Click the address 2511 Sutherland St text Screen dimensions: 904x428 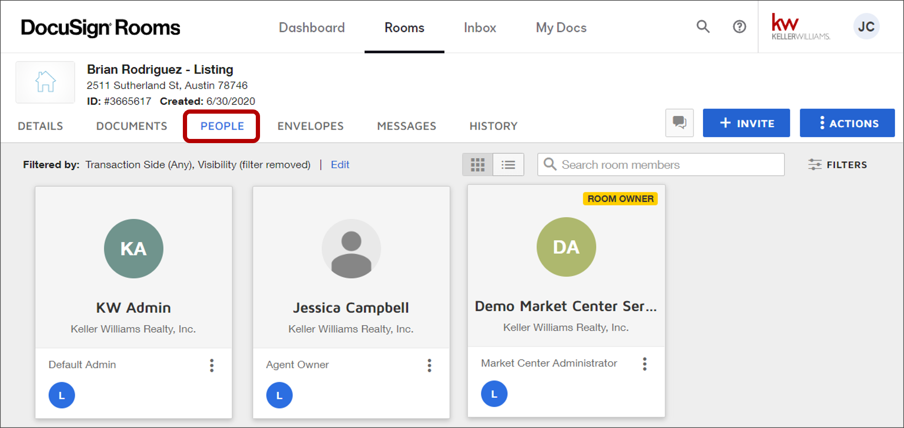coord(167,85)
